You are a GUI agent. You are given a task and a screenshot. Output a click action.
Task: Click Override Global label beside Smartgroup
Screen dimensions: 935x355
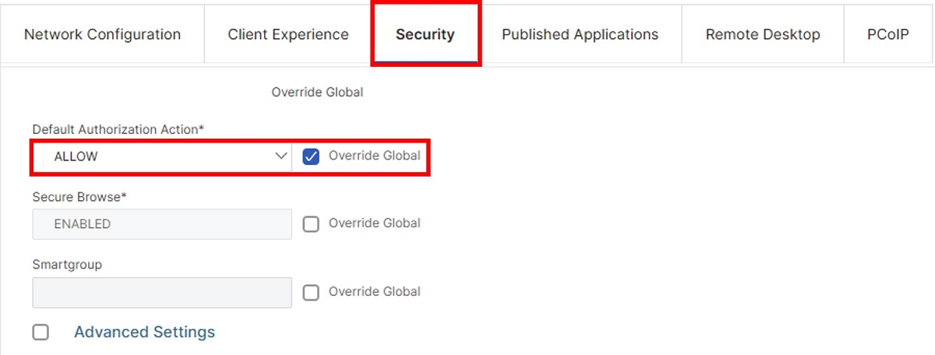tap(375, 292)
